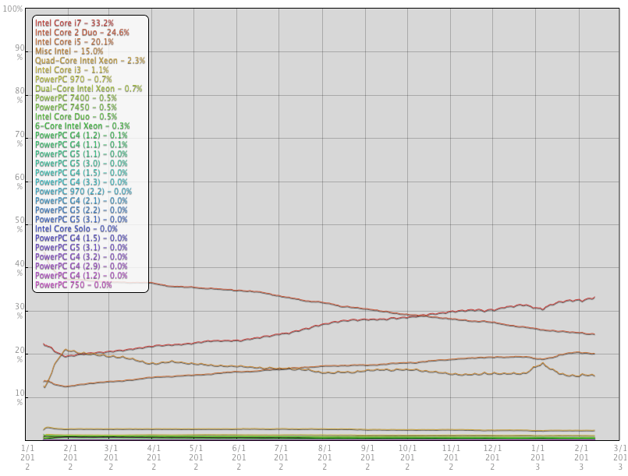Select PowerPC G5 (3.0) – 0.0% legend entry
Image resolution: width=628 pixels, height=476 pixels.
coord(81,164)
